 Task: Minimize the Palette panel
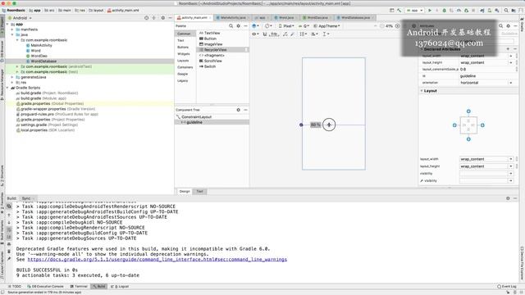(245, 25)
